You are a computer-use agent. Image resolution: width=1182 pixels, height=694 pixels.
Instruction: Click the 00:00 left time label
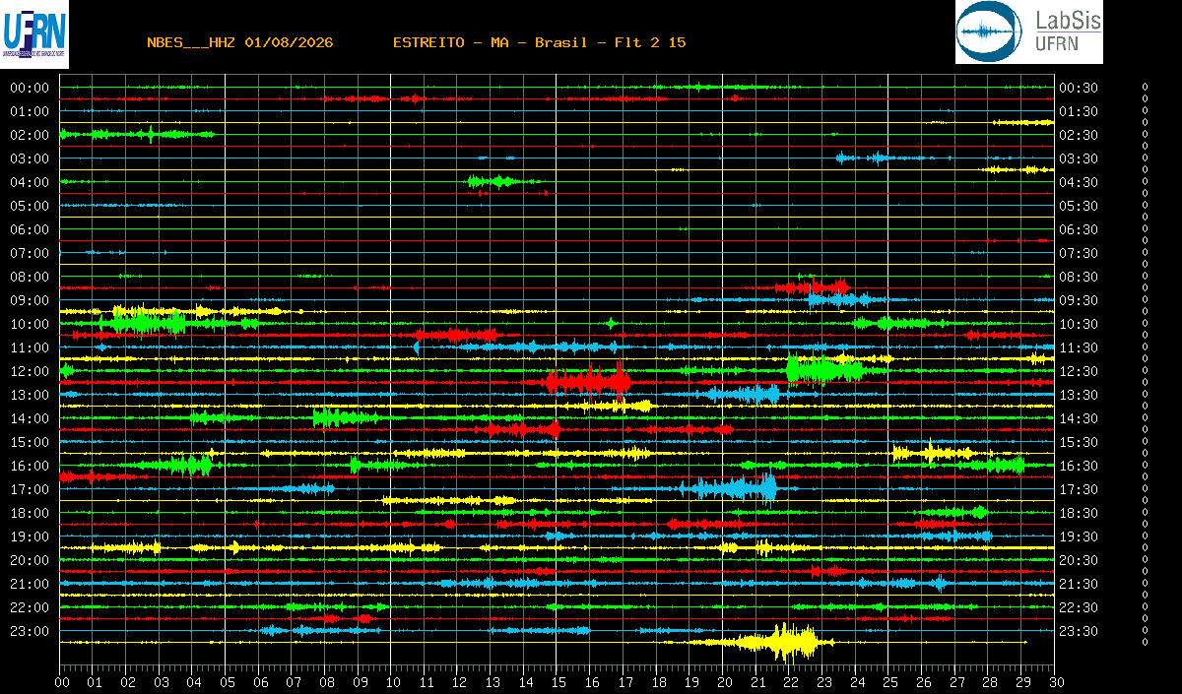pos(30,88)
